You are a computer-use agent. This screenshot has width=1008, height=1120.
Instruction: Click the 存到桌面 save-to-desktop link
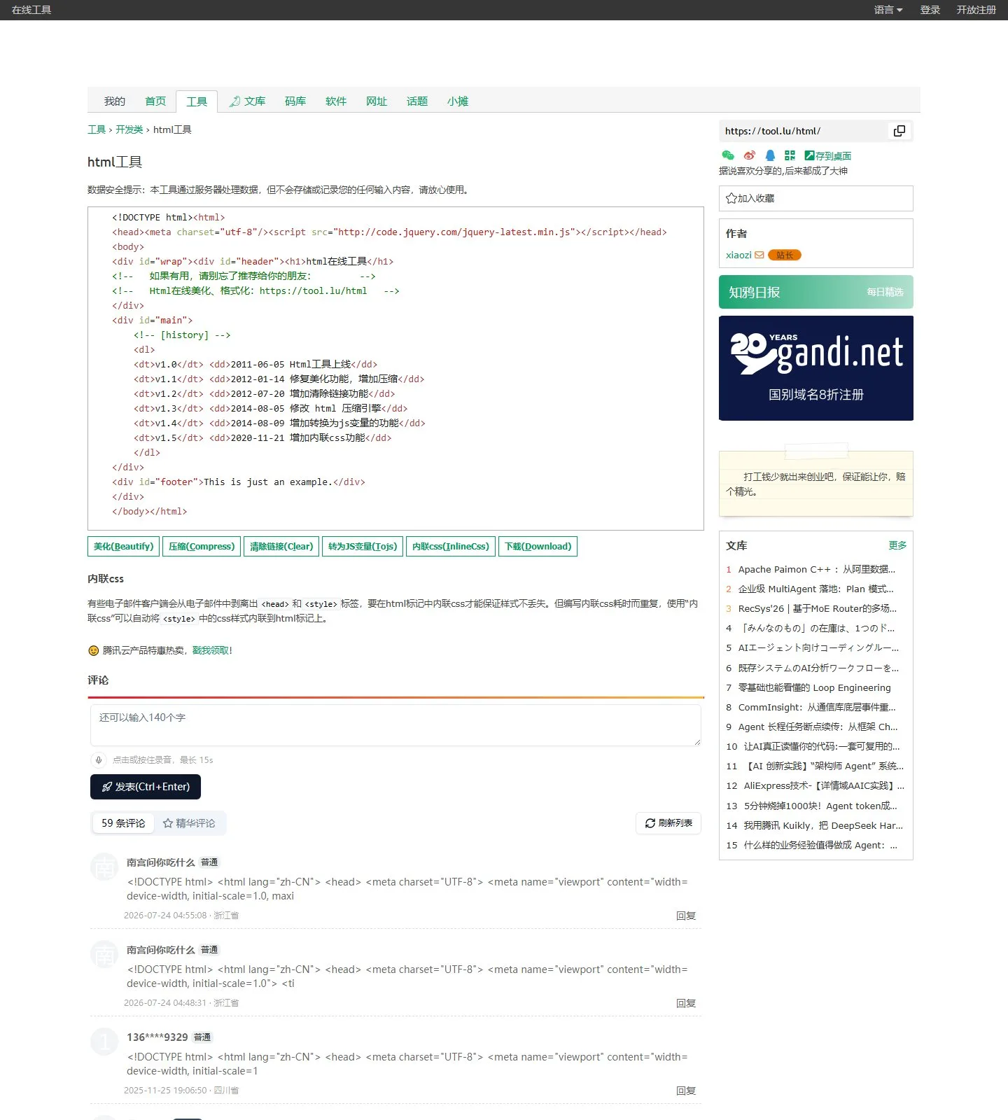click(828, 156)
